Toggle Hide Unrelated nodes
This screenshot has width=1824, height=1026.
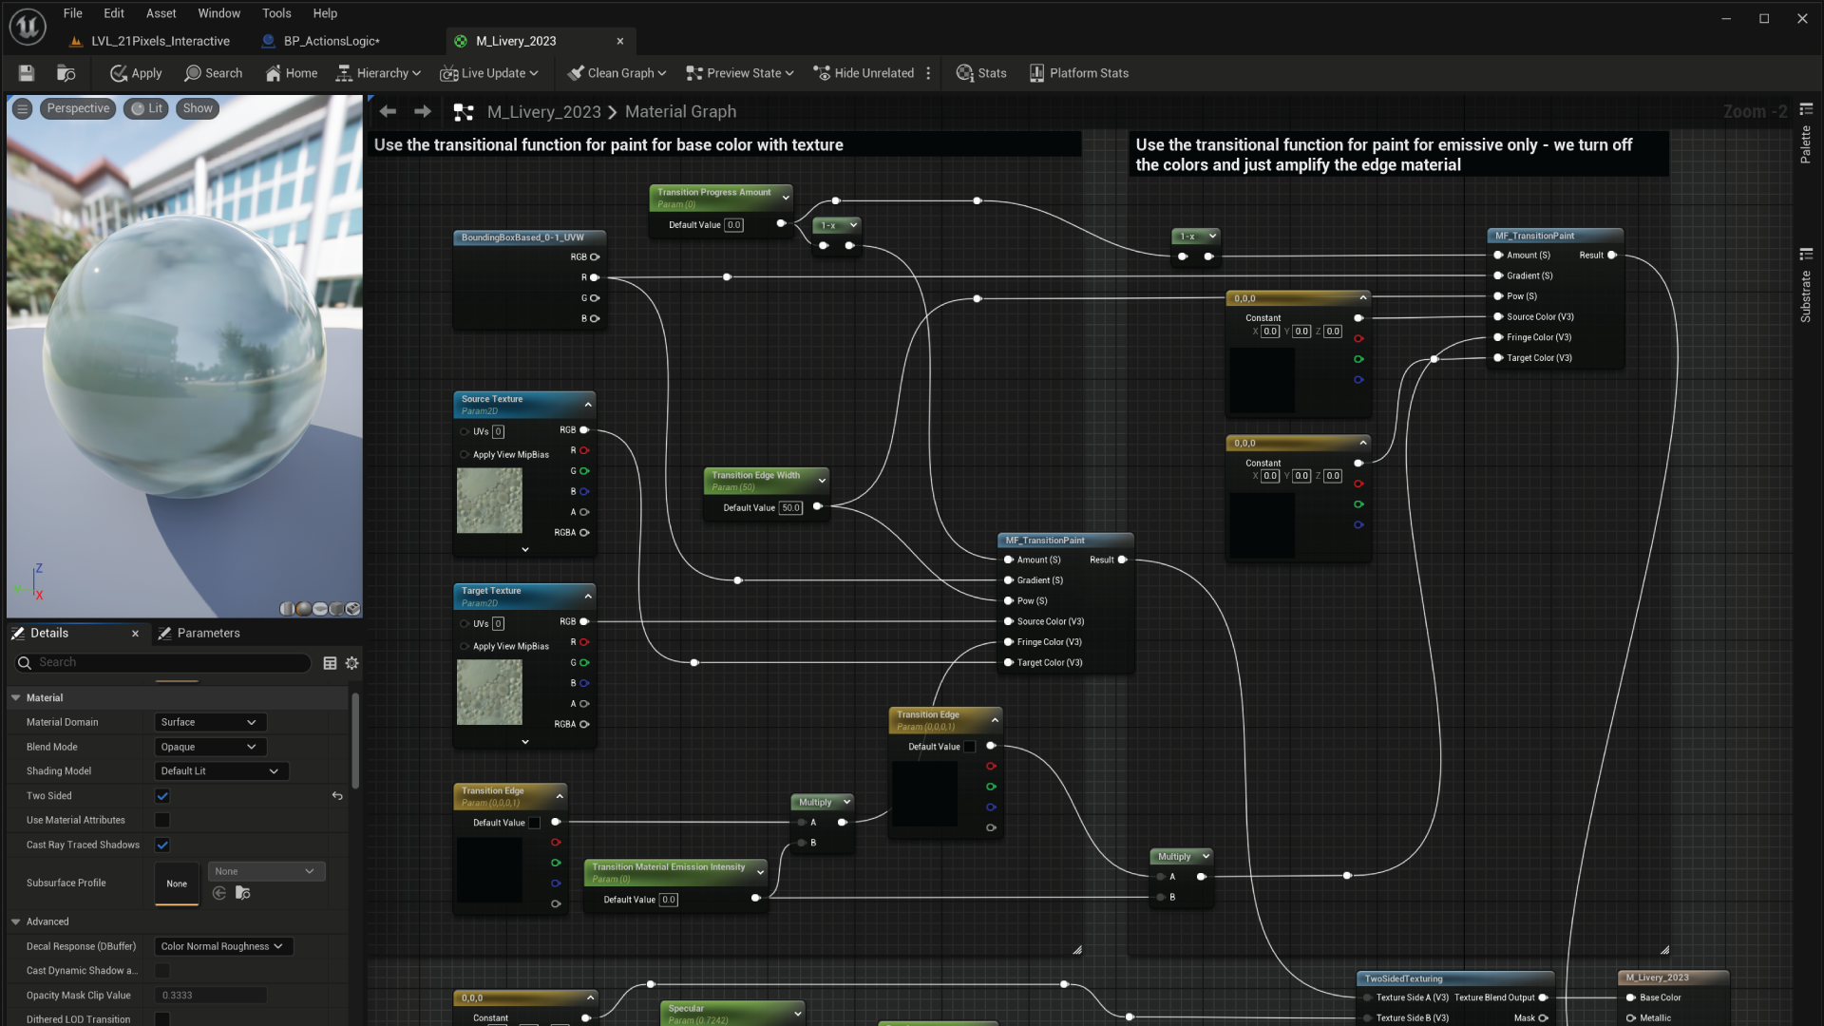864,73
